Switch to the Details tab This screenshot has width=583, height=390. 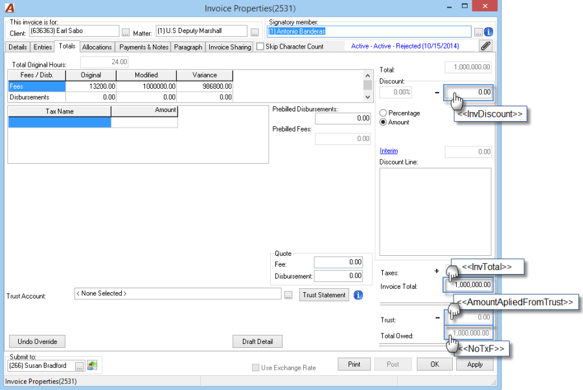click(x=17, y=47)
